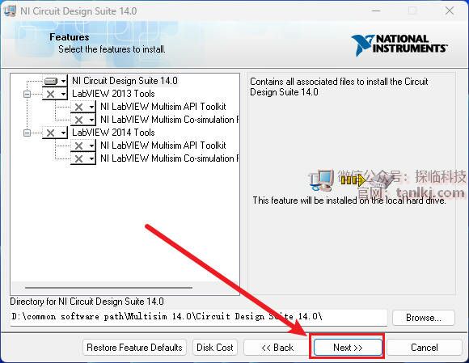This screenshot has height=363, width=469.
Task: Open X icon of Multisim API Toolkit under LabVIEW 2014
Action: point(83,146)
